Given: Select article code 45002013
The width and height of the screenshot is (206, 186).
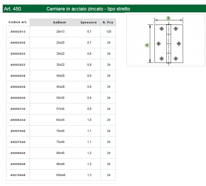Looking at the screenshot, I should [18, 31].
